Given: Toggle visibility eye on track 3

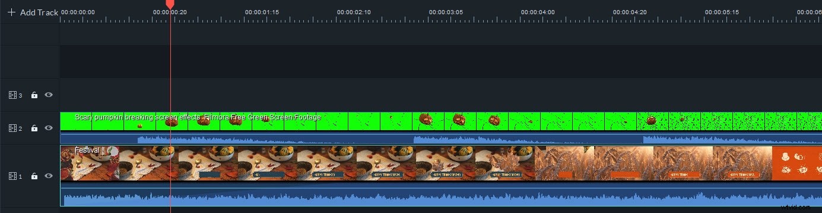Looking at the screenshot, I should [49, 95].
